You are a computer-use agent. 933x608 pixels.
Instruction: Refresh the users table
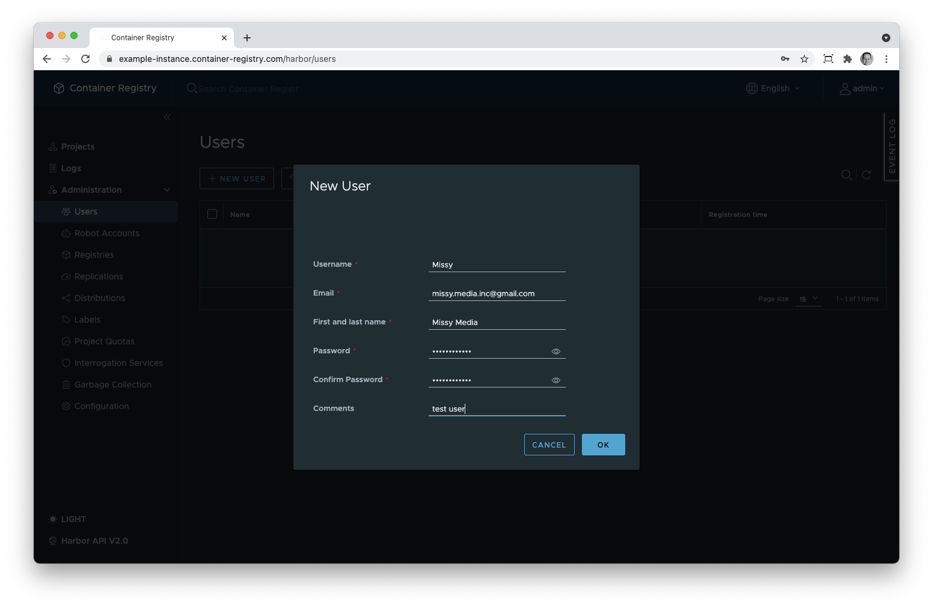coord(866,175)
